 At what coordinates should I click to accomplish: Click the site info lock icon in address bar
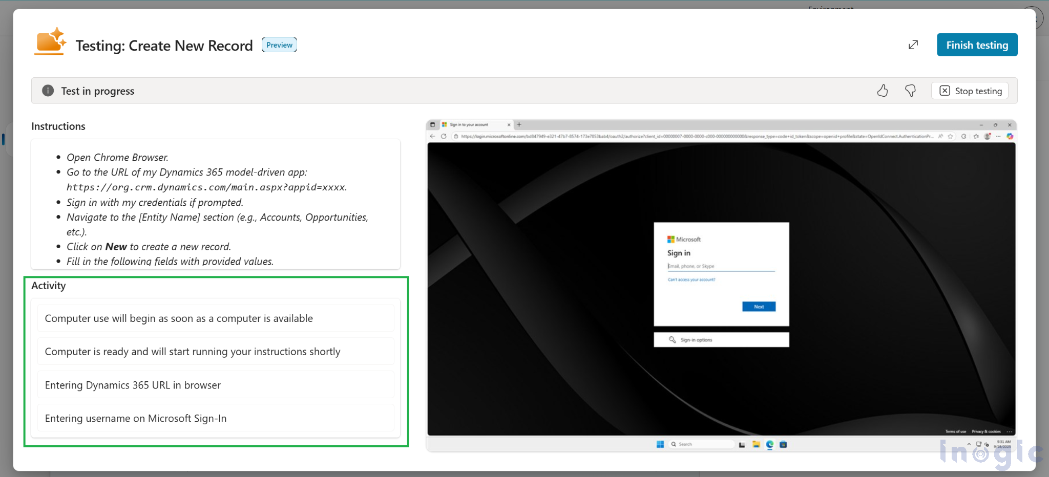click(455, 136)
